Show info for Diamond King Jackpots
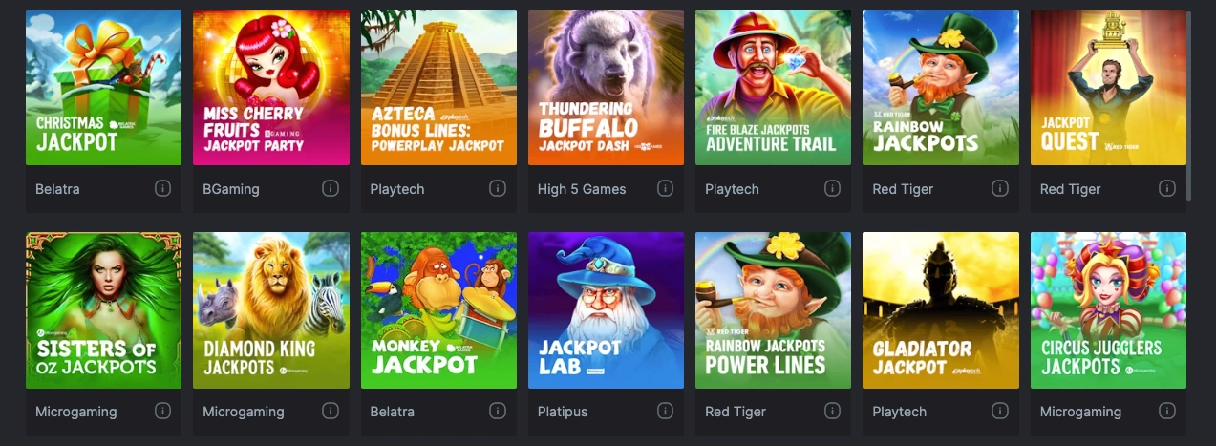1216x446 pixels. [x=331, y=411]
